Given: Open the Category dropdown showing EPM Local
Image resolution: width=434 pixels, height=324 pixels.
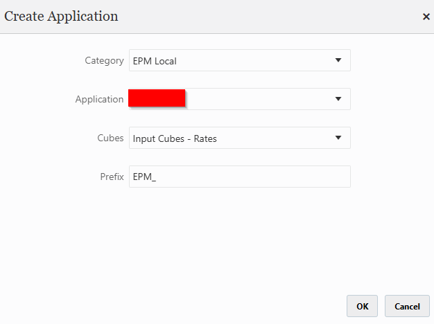Looking at the screenshot, I should 240,60.
